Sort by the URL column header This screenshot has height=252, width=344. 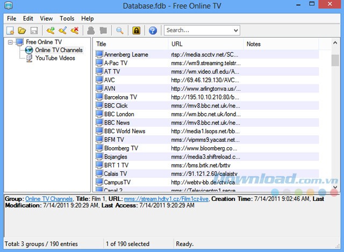pyautogui.click(x=206, y=44)
